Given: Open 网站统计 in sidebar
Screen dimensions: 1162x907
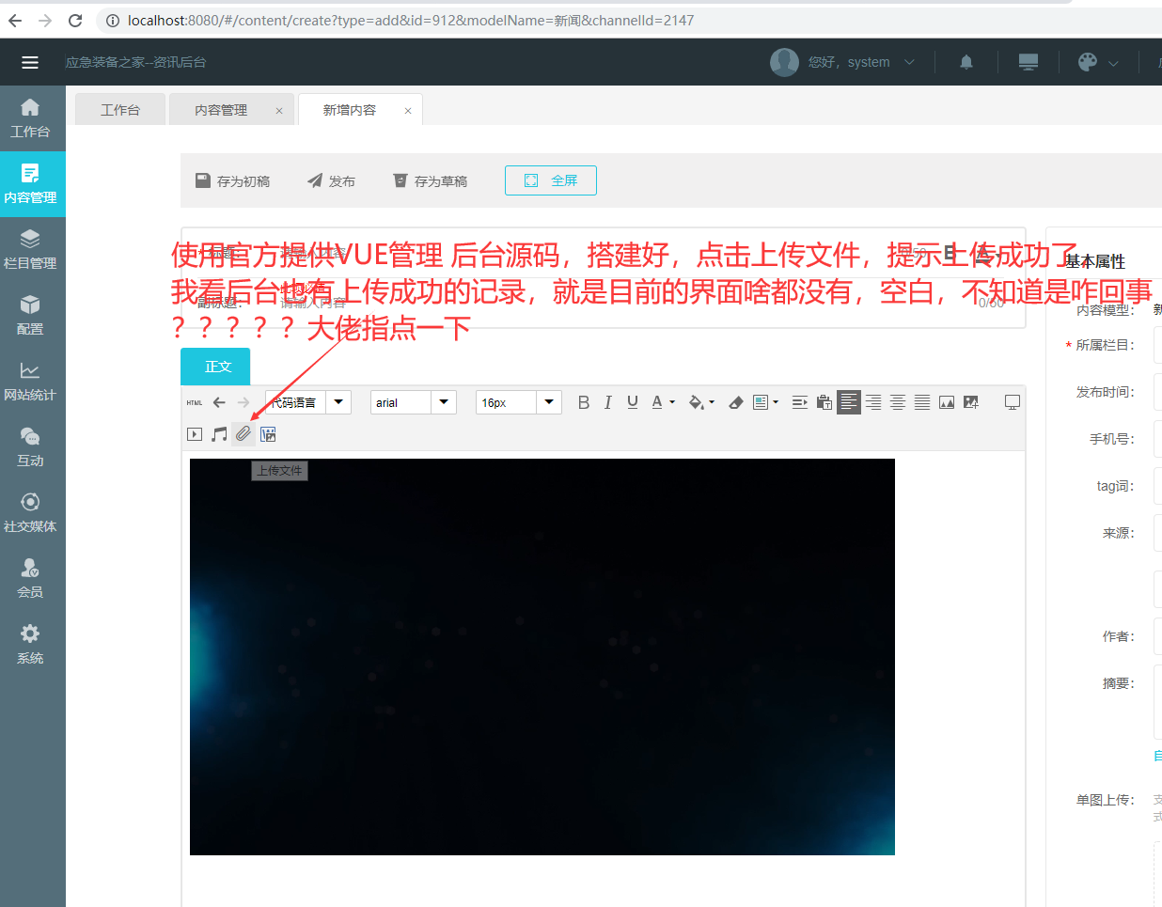Looking at the screenshot, I should (x=30, y=382).
